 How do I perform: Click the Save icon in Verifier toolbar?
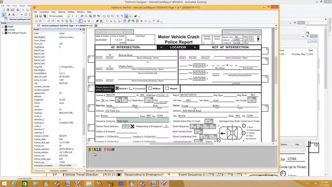36,16
